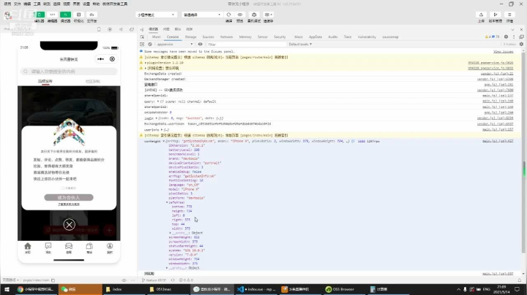
Task: Collapse the safeArea object tree
Action: pos(167,202)
